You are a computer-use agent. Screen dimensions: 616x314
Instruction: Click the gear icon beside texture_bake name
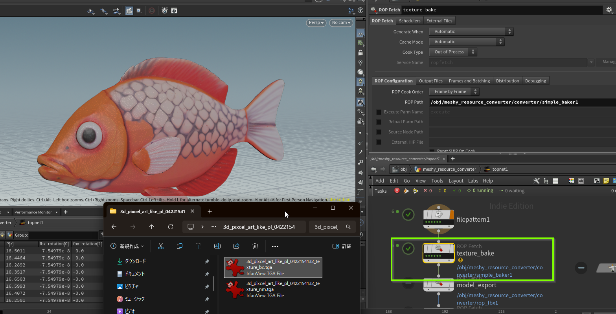[609, 10]
